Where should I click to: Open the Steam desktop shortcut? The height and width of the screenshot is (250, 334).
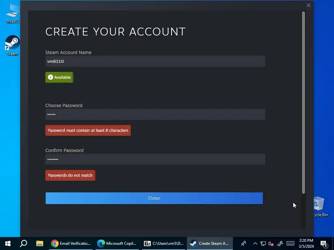click(13, 46)
